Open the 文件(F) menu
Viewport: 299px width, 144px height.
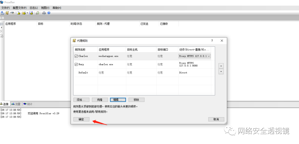pos(6,8)
